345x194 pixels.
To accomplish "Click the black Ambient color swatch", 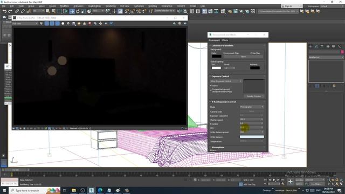I will 255,68.
